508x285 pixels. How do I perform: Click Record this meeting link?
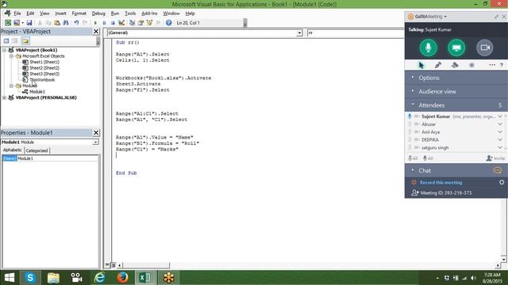tap(441, 183)
